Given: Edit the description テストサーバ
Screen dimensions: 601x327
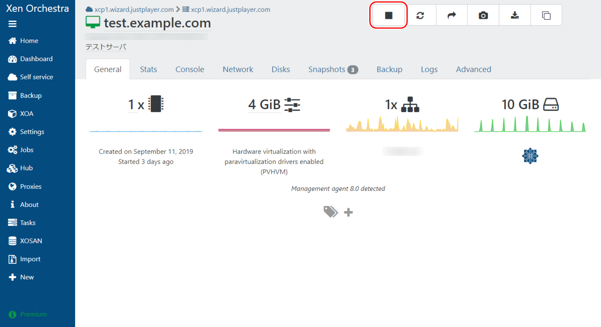Looking at the screenshot, I should [106, 47].
